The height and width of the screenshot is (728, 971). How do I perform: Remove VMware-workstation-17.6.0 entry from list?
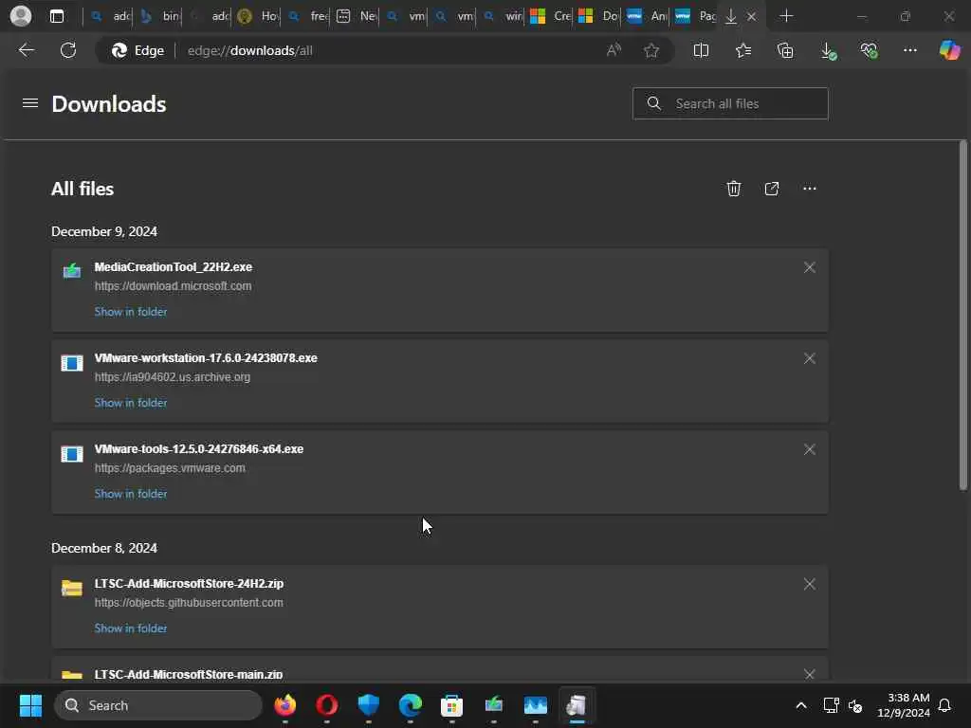810,358
